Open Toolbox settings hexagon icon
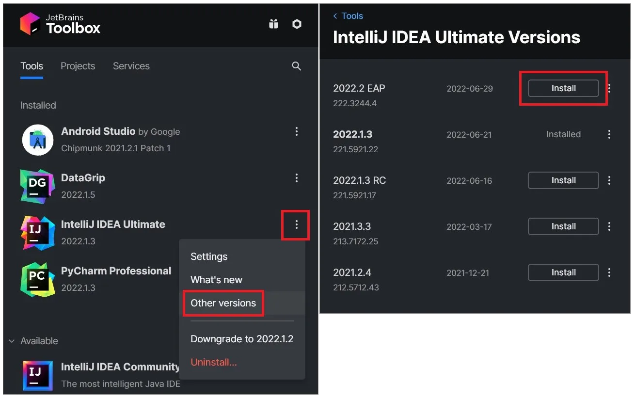Screen dimensions: 635x399 (x=297, y=24)
